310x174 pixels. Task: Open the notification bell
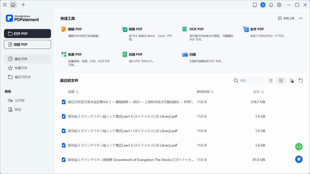[x=271, y=5]
